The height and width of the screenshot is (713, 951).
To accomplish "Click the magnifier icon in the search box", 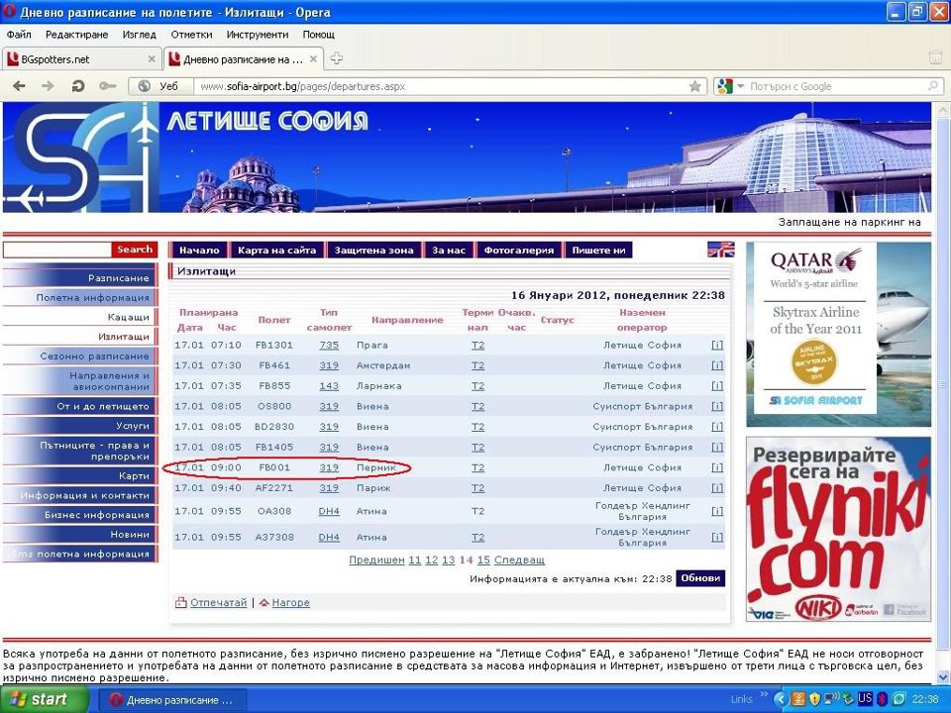I will (932, 86).
